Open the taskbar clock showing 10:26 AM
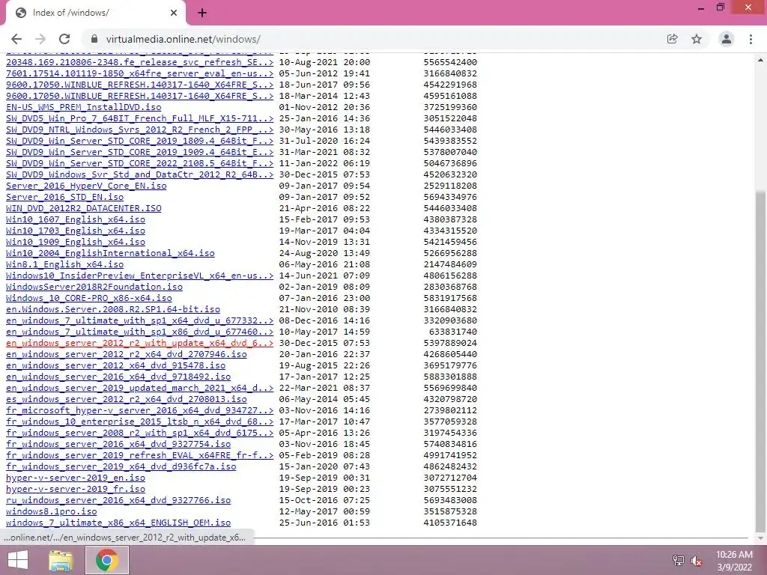The image size is (767, 575). (734, 561)
